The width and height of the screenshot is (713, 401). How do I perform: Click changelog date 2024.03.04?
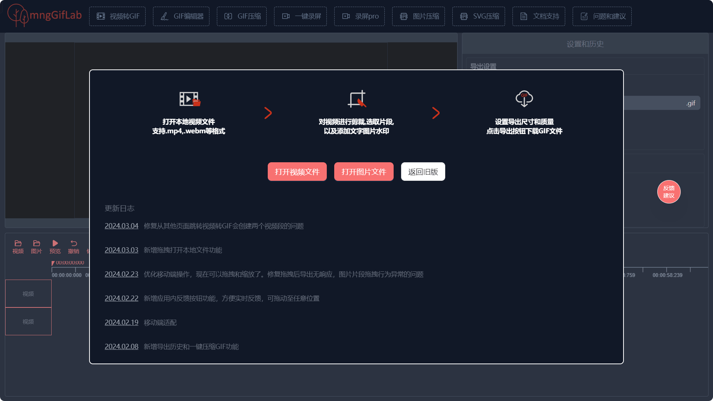pos(121,226)
